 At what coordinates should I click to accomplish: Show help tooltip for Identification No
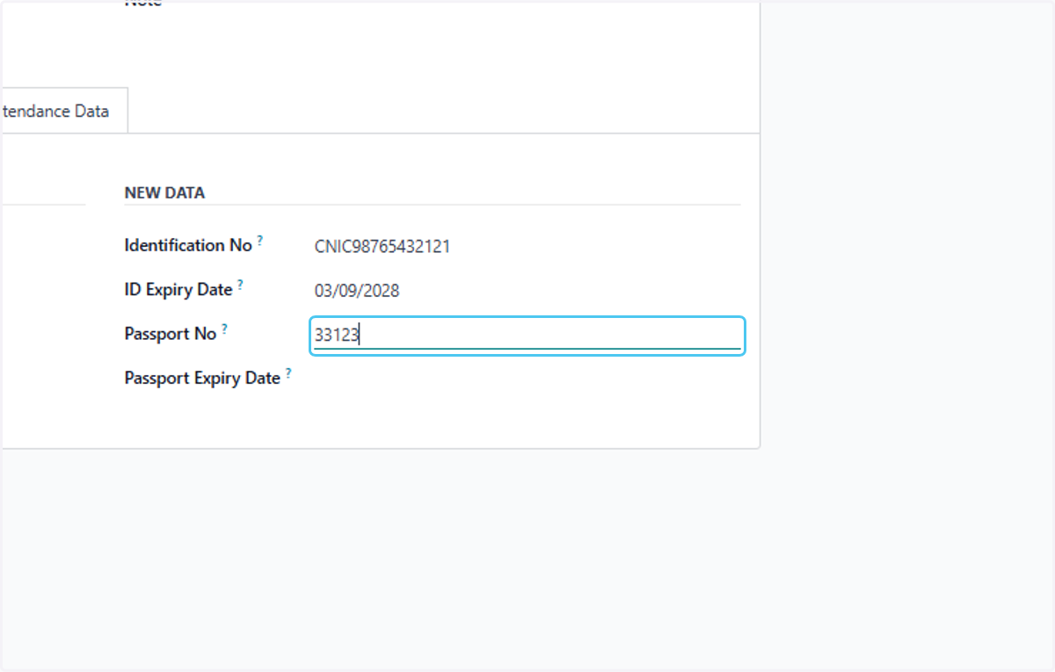(x=260, y=240)
